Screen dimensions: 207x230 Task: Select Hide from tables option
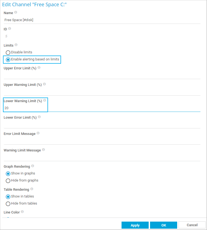click(x=8, y=203)
